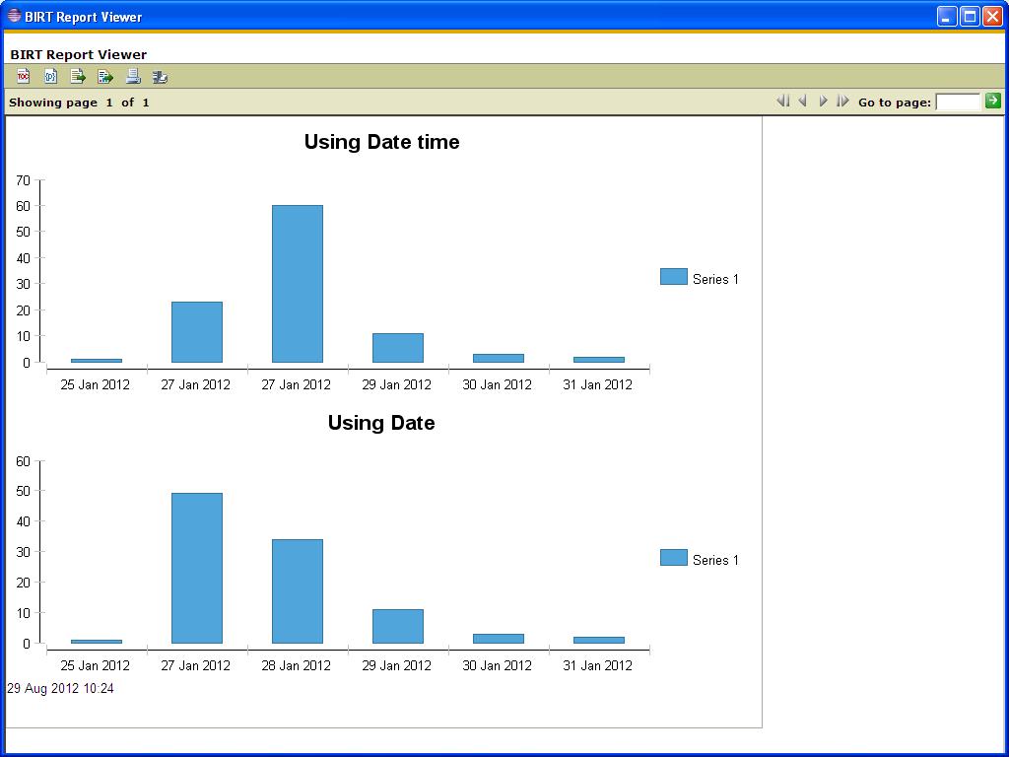Click the export report icon
This screenshot has height=757, width=1009.
point(105,77)
